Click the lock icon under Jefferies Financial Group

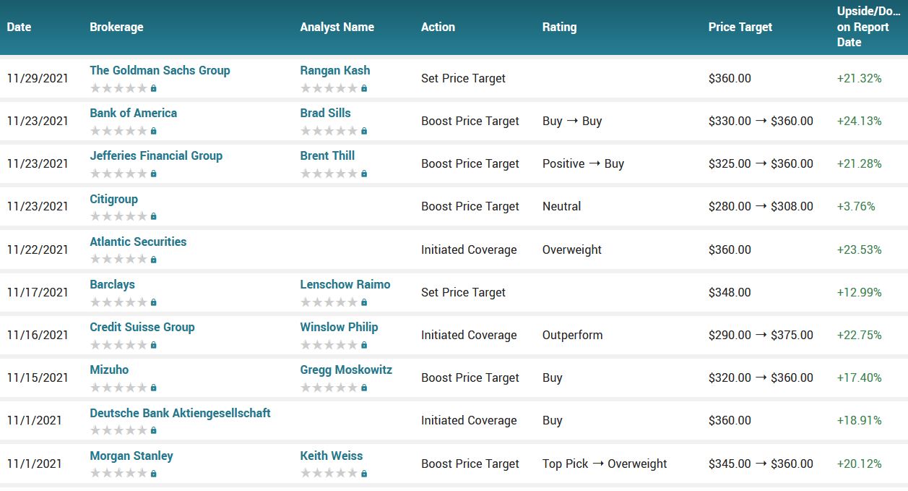click(x=154, y=174)
